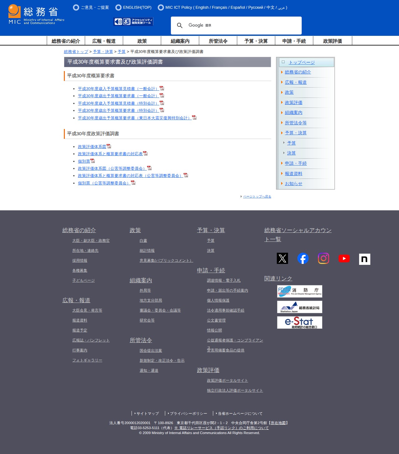Screen dimensions: 399x454
Task: Click the Google search magnifier icon
Action: pyautogui.click(x=180, y=25)
